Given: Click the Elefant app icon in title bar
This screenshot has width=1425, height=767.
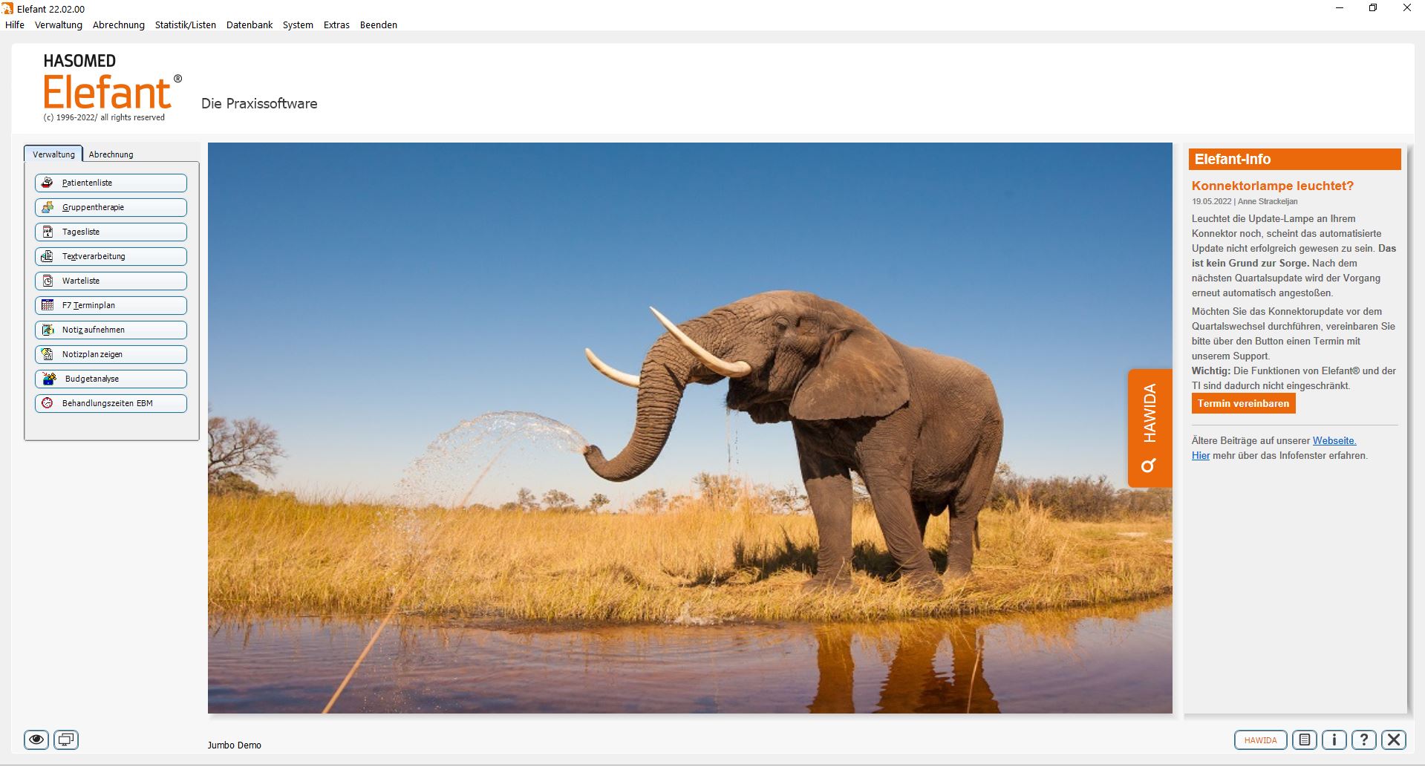Looking at the screenshot, I should click(x=7, y=8).
